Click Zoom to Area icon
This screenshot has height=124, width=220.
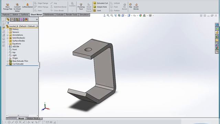pos(112,15)
